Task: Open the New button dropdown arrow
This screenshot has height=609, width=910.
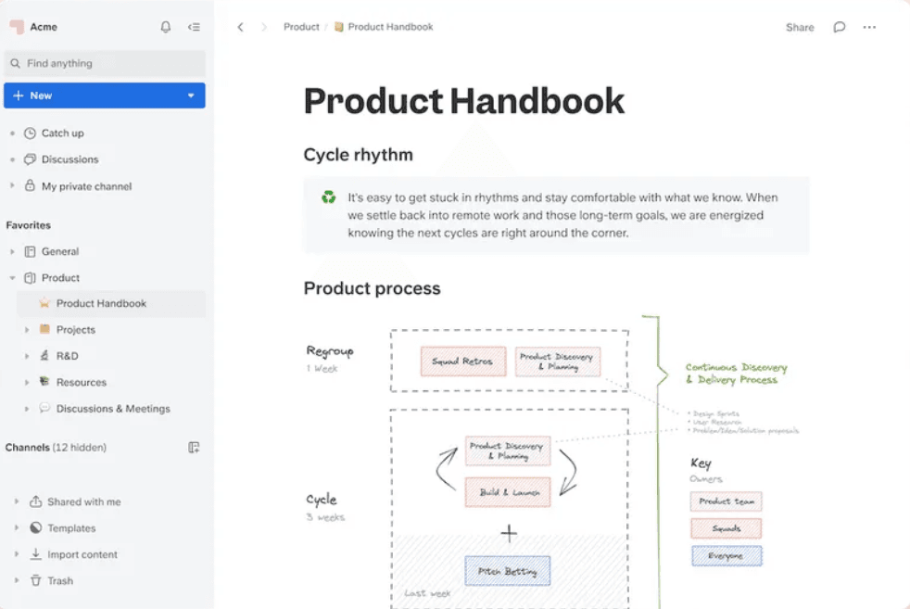Action: pyautogui.click(x=190, y=95)
